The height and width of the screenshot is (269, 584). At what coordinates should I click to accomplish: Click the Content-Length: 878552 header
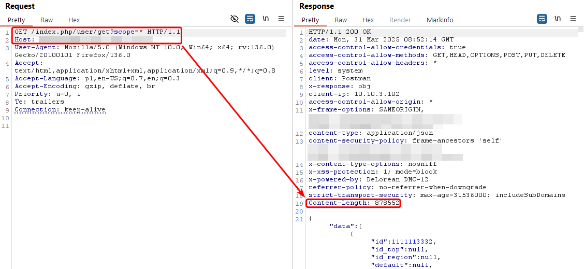click(x=354, y=203)
